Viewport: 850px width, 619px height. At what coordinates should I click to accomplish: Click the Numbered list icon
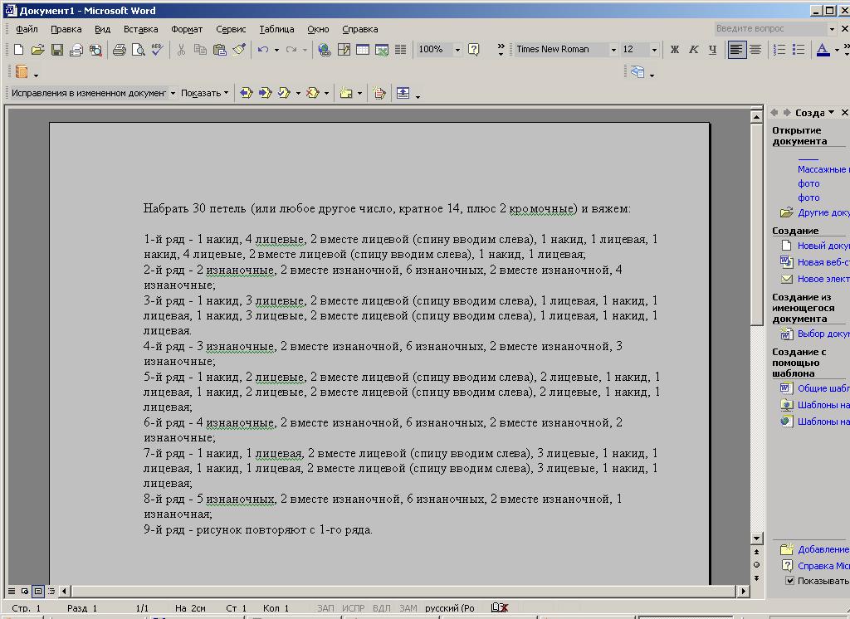tap(779, 50)
